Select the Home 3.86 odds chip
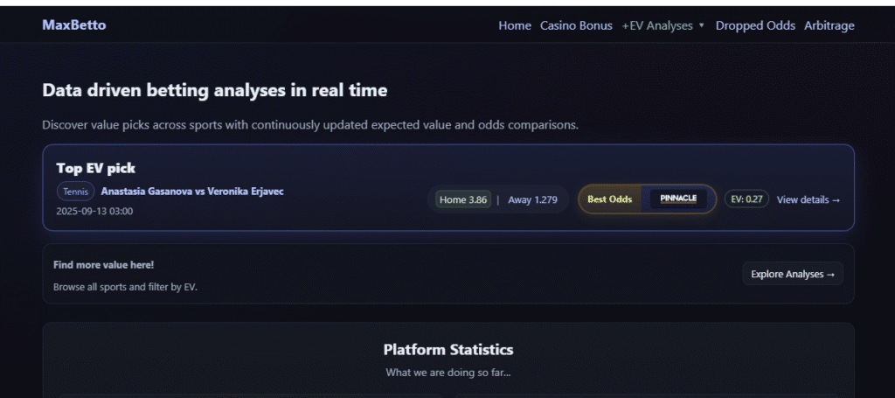 point(463,199)
